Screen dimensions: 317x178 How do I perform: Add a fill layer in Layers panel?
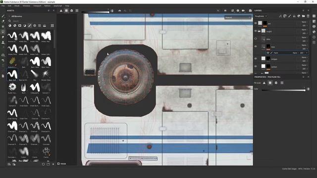click(294, 16)
